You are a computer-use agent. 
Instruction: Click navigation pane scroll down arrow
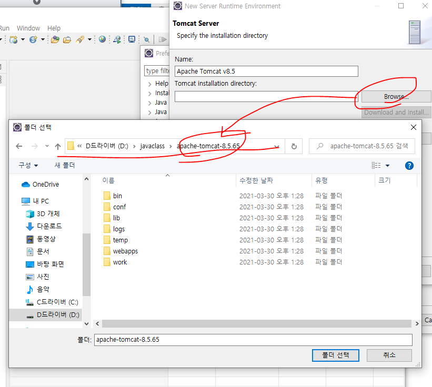[x=86, y=324]
